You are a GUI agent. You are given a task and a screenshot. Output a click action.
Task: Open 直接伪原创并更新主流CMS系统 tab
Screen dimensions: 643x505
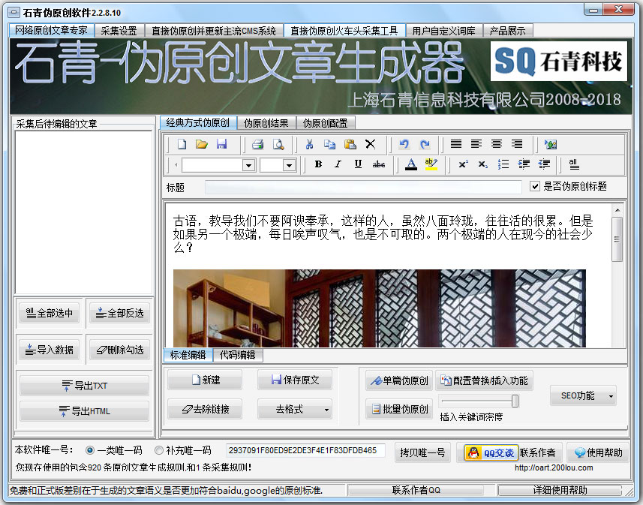pos(214,31)
